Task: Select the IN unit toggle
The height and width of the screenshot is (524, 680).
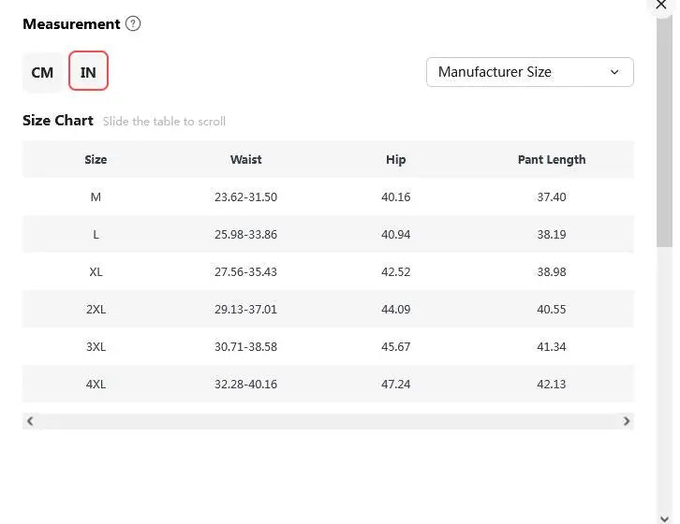Action: (88, 72)
